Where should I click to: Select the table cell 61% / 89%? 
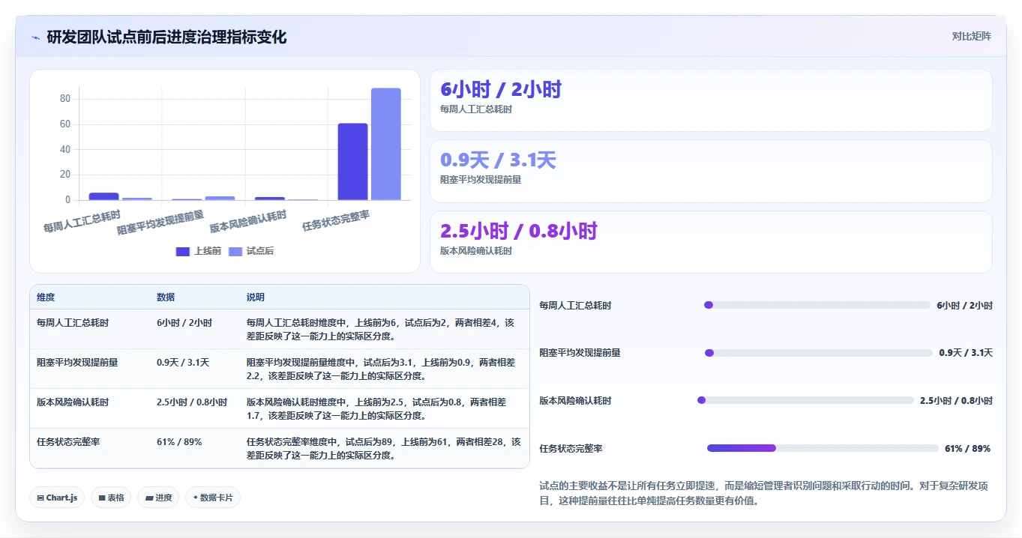click(x=179, y=442)
